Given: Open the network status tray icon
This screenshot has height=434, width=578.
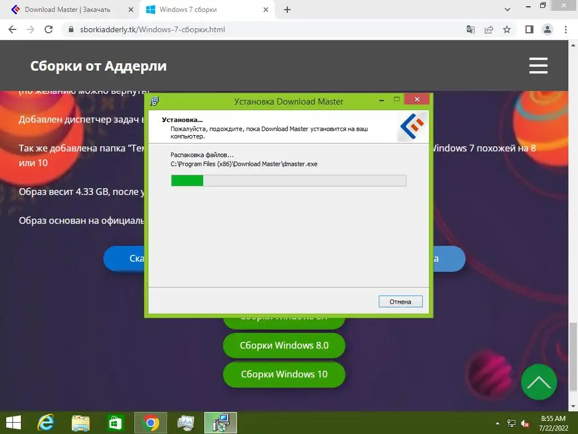Looking at the screenshot, I should 511,423.
